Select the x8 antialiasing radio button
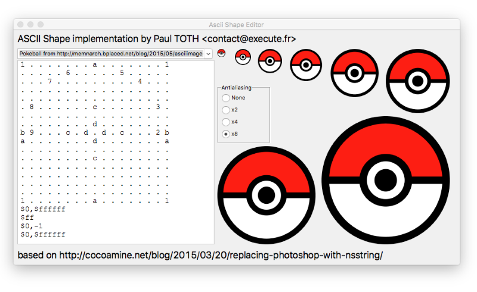The height and width of the screenshot is (292, 477). tap(226, 134)
